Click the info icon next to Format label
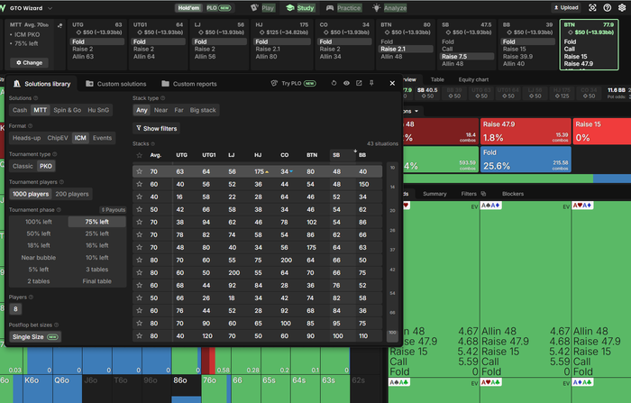631x403 pixels. (x=31, y=126)
